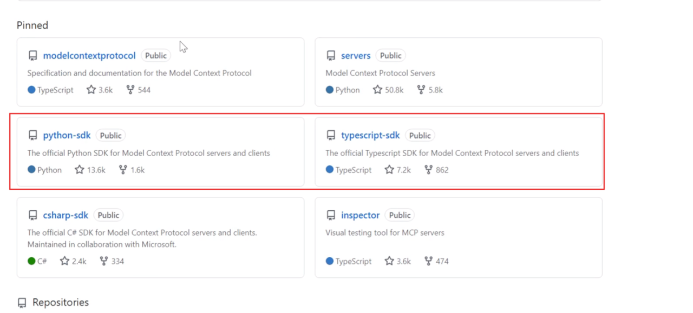Click the fork icon showing 1.6k on the python-sdk repo
This screenshot has height=313, width=693.
point(123,170)
